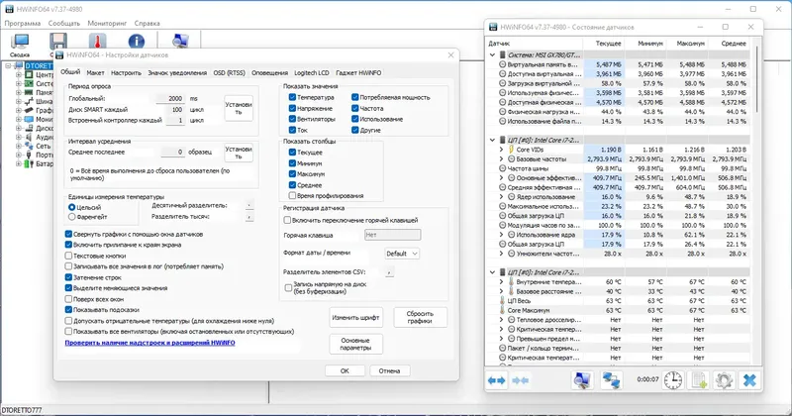Select the Батар tree item icon in main window
The height and width of the screenshot is (416, 792).
(x=29, y=163)
